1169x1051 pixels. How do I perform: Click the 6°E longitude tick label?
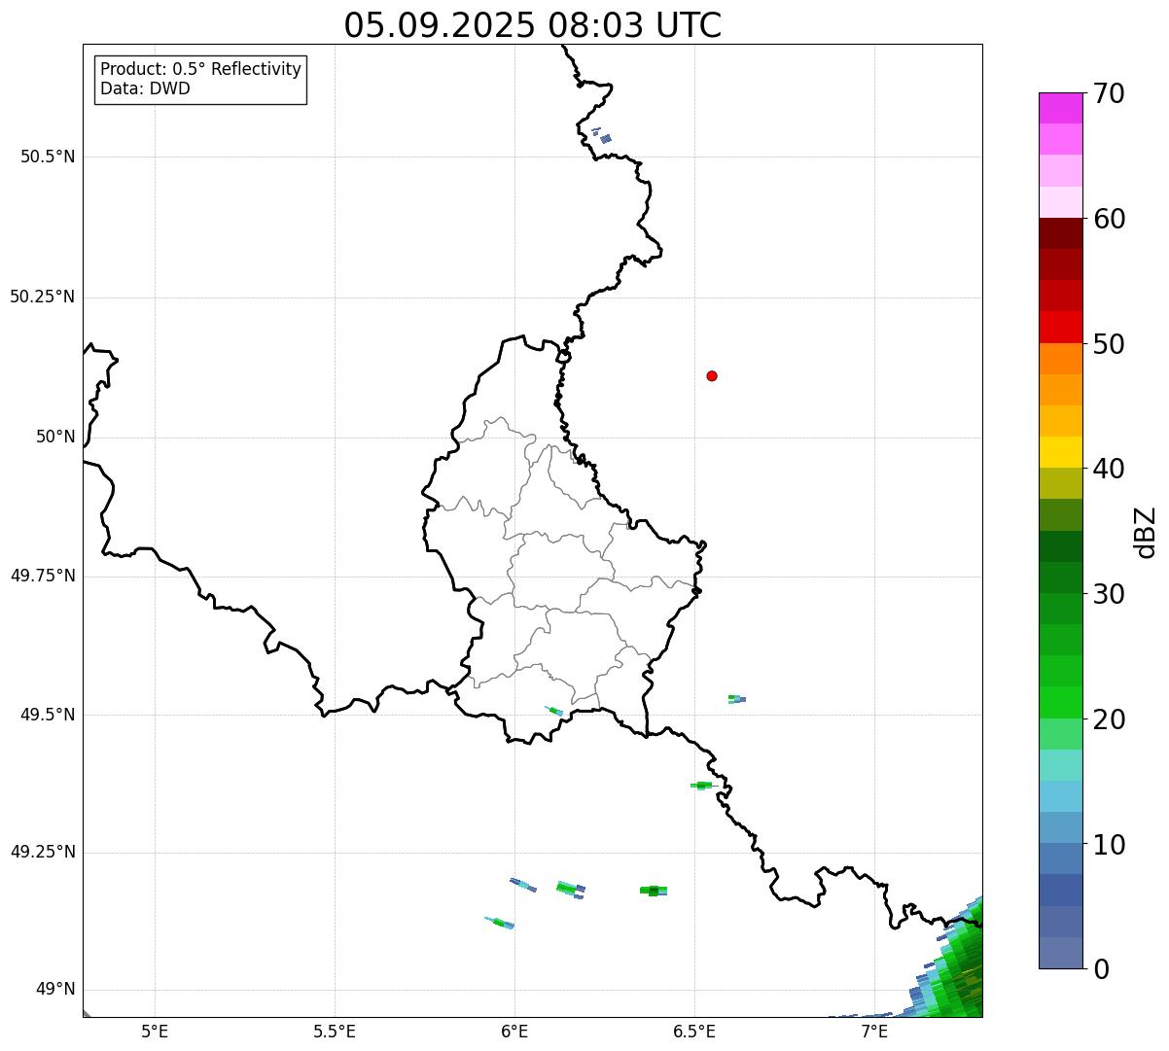coord(514,1031)
